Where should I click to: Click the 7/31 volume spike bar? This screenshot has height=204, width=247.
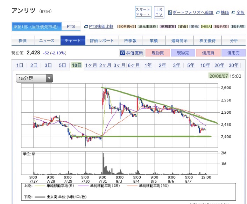point(103,164)
